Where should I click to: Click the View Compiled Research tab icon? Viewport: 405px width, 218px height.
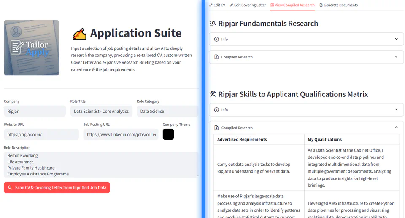click(272, 5)
